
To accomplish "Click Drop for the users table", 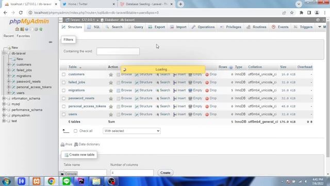I will click(211, 114).
